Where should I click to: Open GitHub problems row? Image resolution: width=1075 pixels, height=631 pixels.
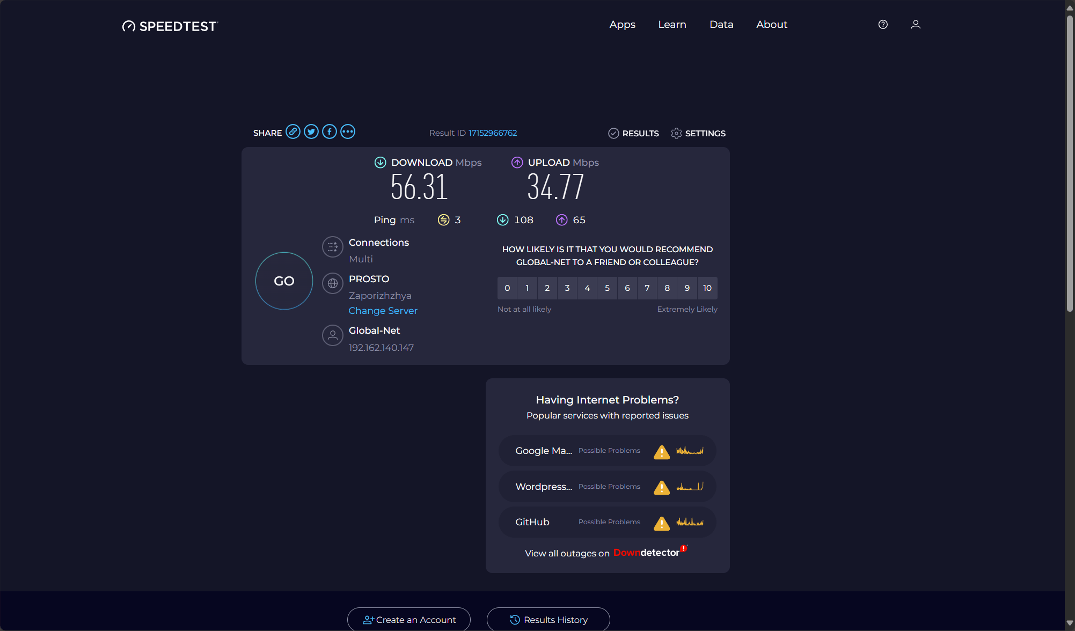608,522
